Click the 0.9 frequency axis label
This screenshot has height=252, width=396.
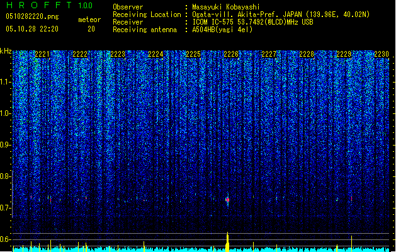point(6,145)
